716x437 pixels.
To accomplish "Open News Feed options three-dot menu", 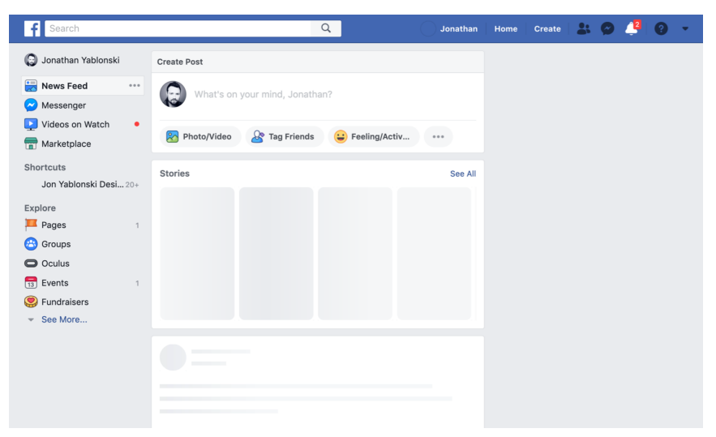I will (x=135, y=85).
